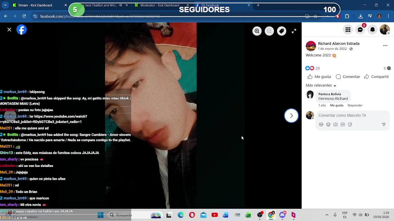Open Facebook menu grid icon
Image resolution: width=394 pixels, height=221 pixels.
point(348,30)
